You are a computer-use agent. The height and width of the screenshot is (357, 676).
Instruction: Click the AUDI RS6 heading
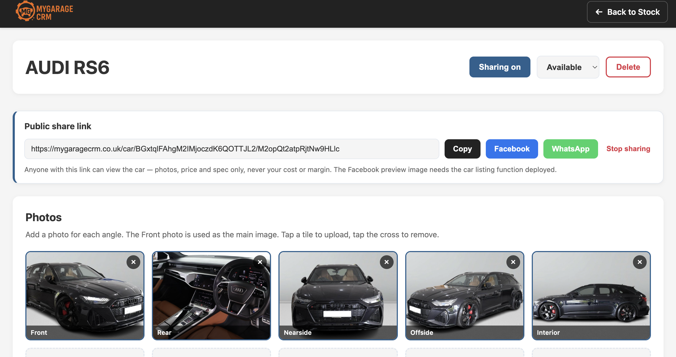[67, 67]
